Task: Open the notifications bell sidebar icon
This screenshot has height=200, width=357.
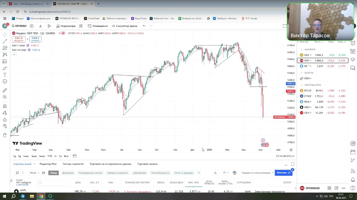Action: tap(353, 179)
